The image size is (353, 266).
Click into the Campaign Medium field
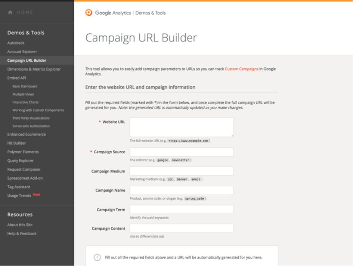click(x=182, y=171)
